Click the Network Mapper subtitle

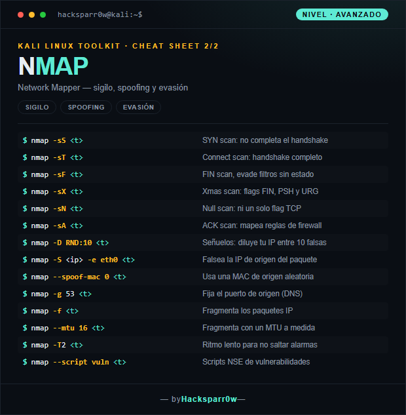tap(103, 88)
